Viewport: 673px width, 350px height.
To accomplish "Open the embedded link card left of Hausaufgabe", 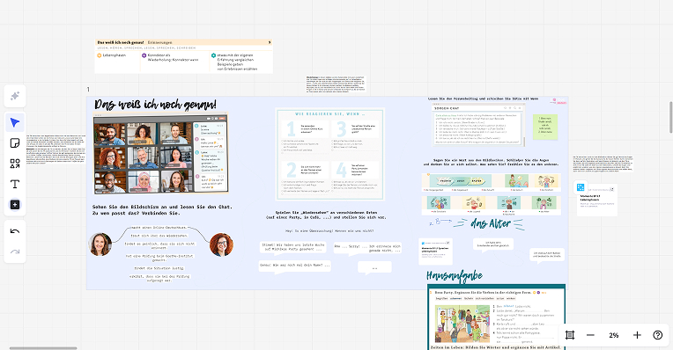I will (x=435, y=252).
